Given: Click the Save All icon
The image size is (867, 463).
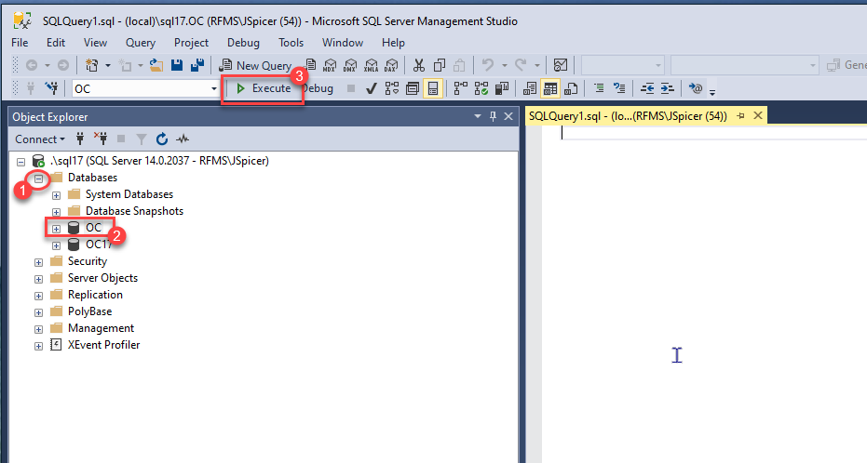Looking at the screenshot, I should coord(196,65).
